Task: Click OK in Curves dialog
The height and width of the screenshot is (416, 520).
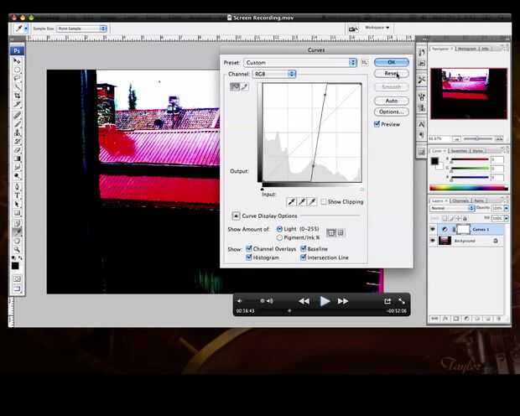Action: coord(392,62)
